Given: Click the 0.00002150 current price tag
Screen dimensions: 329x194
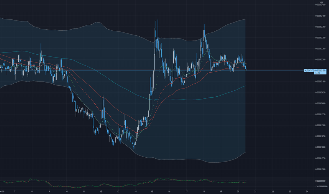Looking at the screenshot, I should pyautogui.click(x=321, y=71).
